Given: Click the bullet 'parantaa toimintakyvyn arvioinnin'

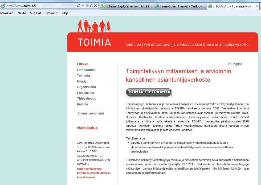Looking at the screenshot, I should pos(179,143).
